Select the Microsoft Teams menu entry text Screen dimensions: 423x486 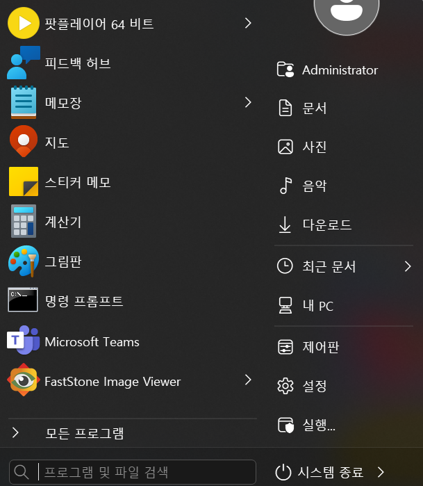(x=92, y=342)
